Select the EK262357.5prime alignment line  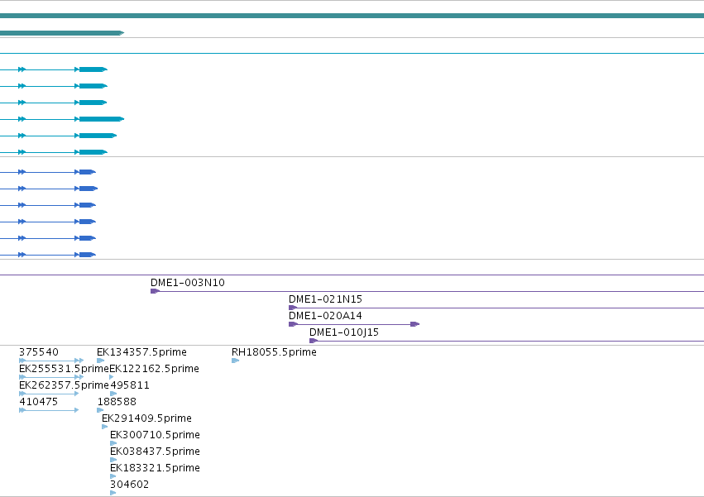pos(49,394)
